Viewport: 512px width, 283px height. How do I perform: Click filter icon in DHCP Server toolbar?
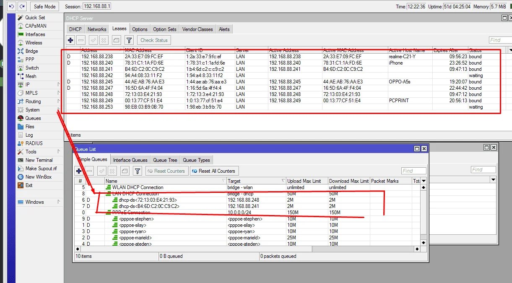129,40
